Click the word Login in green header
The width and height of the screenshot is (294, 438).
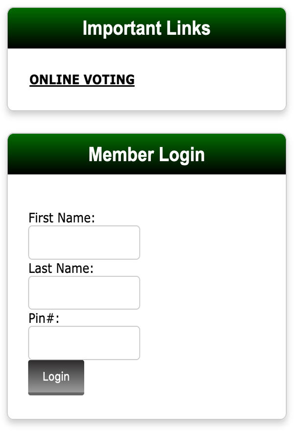(182, 155)
